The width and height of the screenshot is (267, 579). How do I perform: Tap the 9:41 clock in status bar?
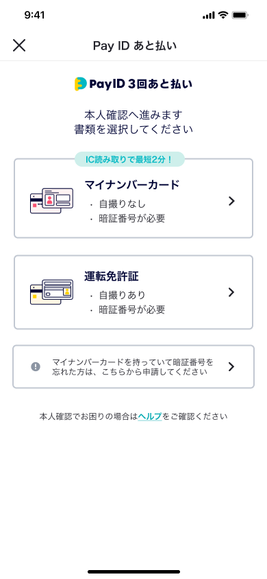(34, 15)
